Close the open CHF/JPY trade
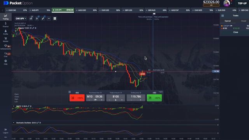Screen dimensions: 249x140 (236, 32)
